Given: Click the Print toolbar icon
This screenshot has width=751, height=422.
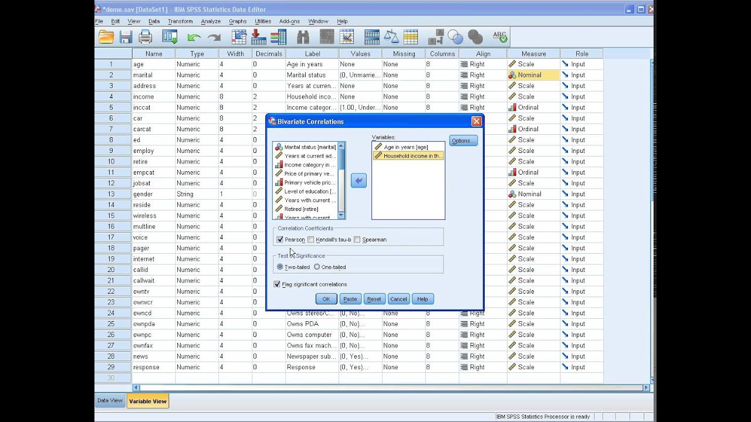Looking at the screenshot, I should [145, 37].
